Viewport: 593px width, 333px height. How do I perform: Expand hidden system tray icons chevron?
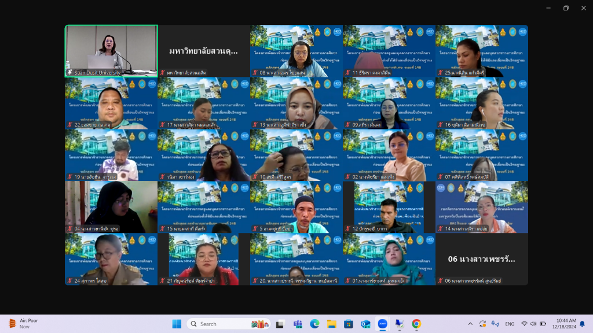[470, 324]
